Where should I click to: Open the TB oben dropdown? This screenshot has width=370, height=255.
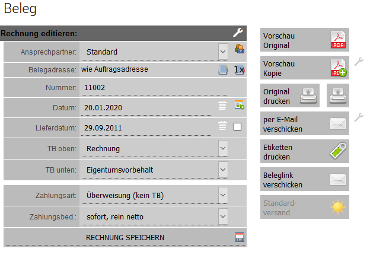[223, 148]
